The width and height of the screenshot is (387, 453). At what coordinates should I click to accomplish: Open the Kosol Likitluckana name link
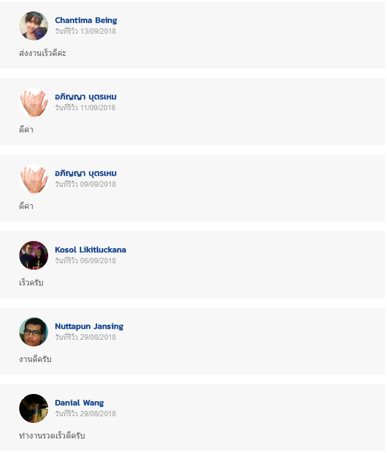click(91, 249)
